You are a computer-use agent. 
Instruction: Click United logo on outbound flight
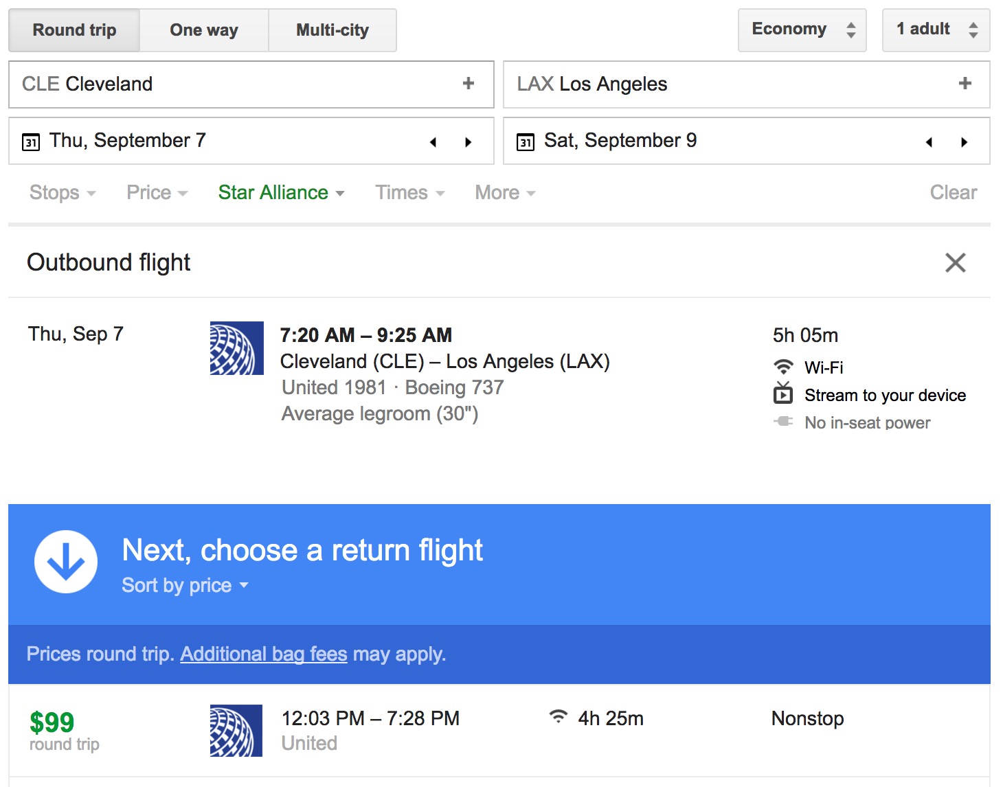click(x=236, y=348)
